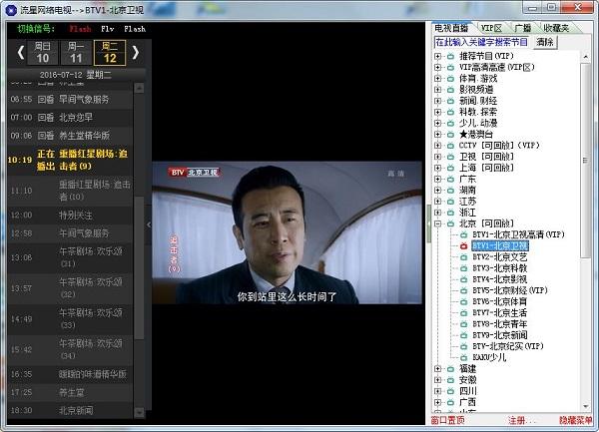The height and width of the screenshot is (432, 599).
Task: Select the 四川 category row
Action: click(x=467, y=391)
